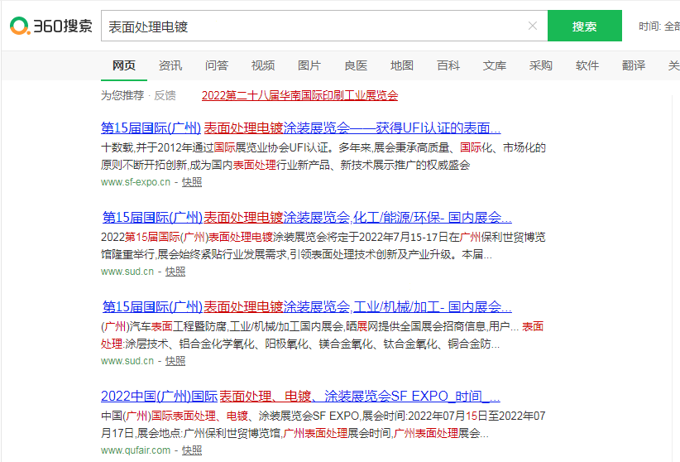The width and height of the screenshot is (680, 462).
Task: Open the 文库 tab
Action: pos(495,65)
